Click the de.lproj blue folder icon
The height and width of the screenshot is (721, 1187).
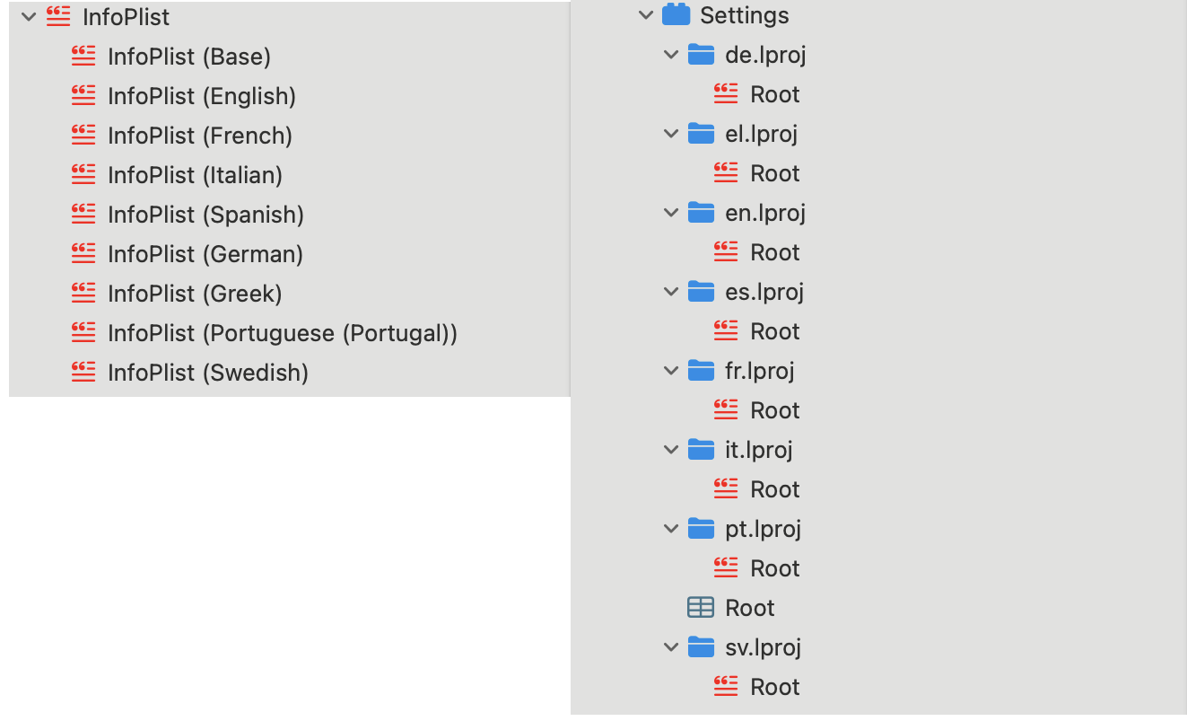click(701, 55)
